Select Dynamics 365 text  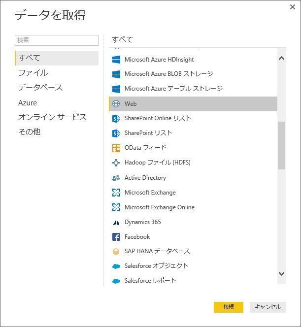(143, 222)
